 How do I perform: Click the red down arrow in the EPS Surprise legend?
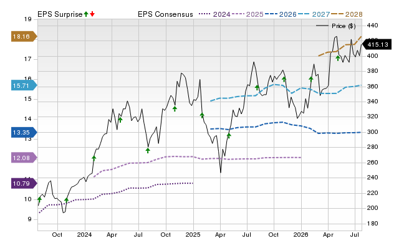[x=92, y=14]
